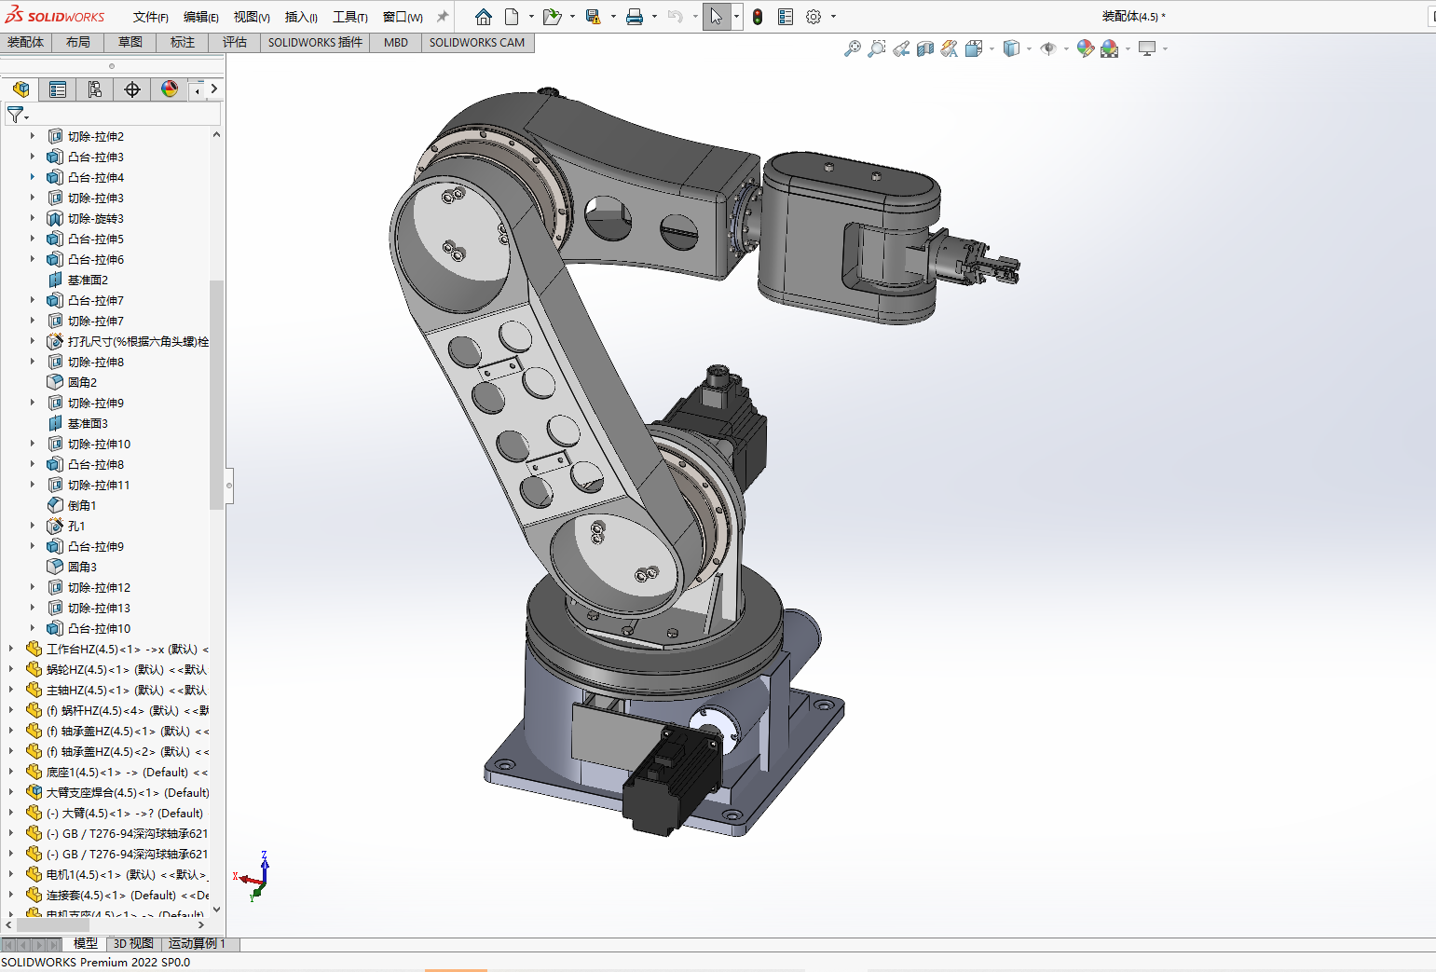
Task: Open the 工具(T) menu
Action: 350,17
